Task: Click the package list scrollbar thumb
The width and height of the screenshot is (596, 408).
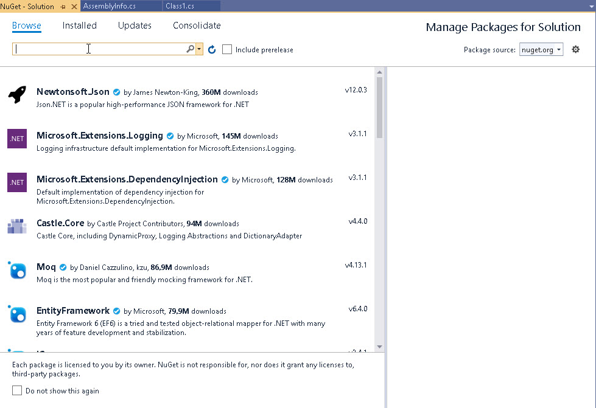Action: point(379,108)
